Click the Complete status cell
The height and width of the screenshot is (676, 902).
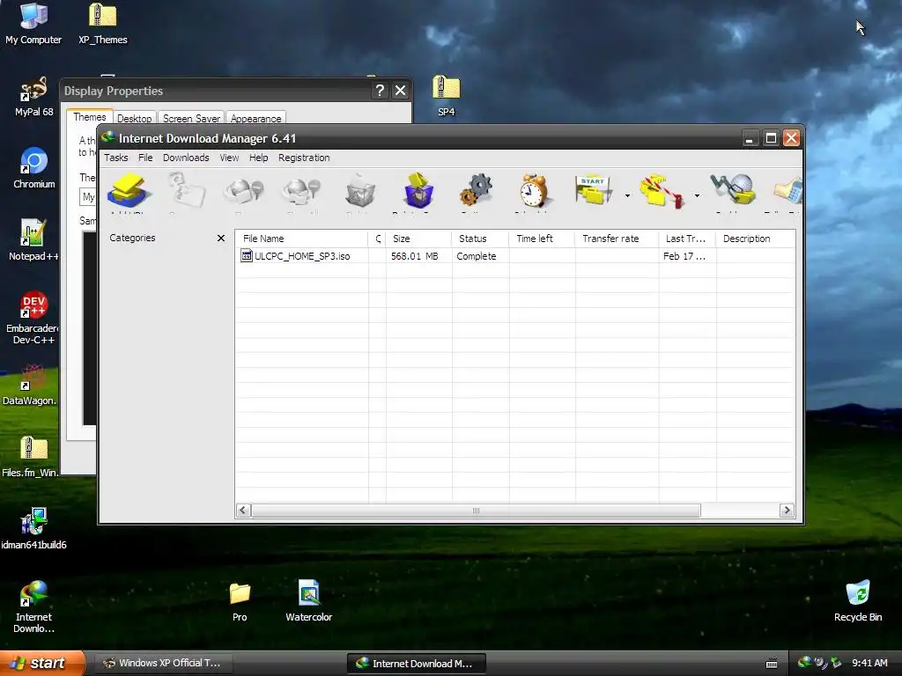coord(477,256)
